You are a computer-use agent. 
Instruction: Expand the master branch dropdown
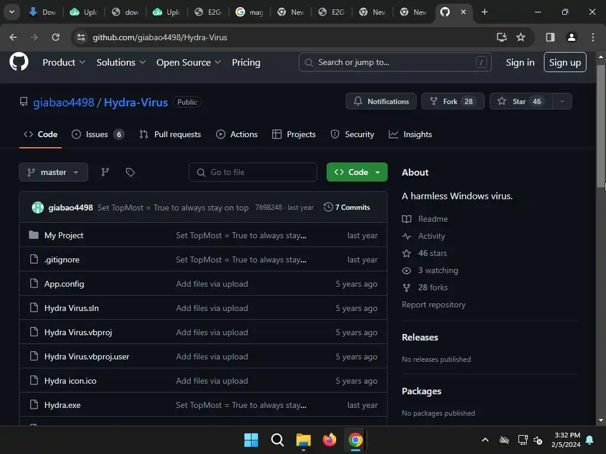54,172
